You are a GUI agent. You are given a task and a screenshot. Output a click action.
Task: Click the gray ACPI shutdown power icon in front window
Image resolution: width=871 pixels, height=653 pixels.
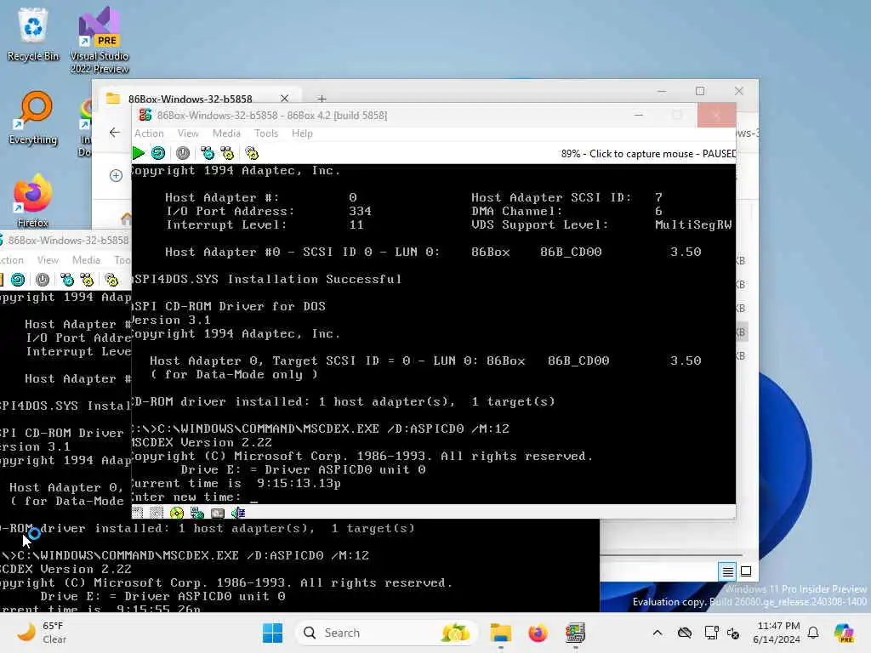coord(183,153)
